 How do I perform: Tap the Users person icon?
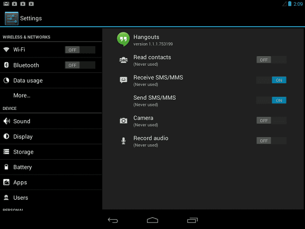click(6, 198)
